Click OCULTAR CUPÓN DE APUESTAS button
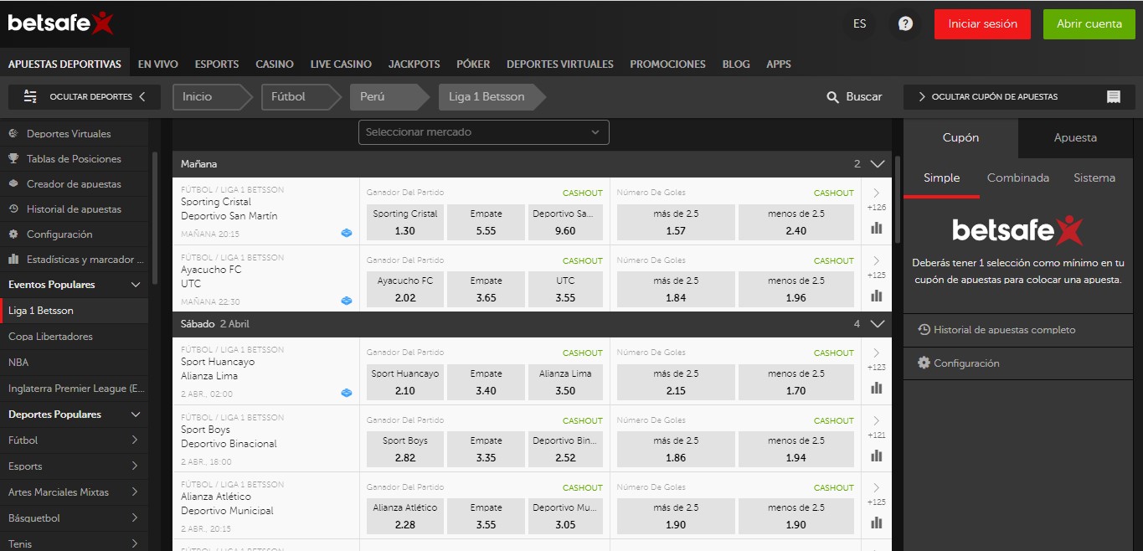Image resolution: width=1143 pixels, height=551 pixels. 1019,97
